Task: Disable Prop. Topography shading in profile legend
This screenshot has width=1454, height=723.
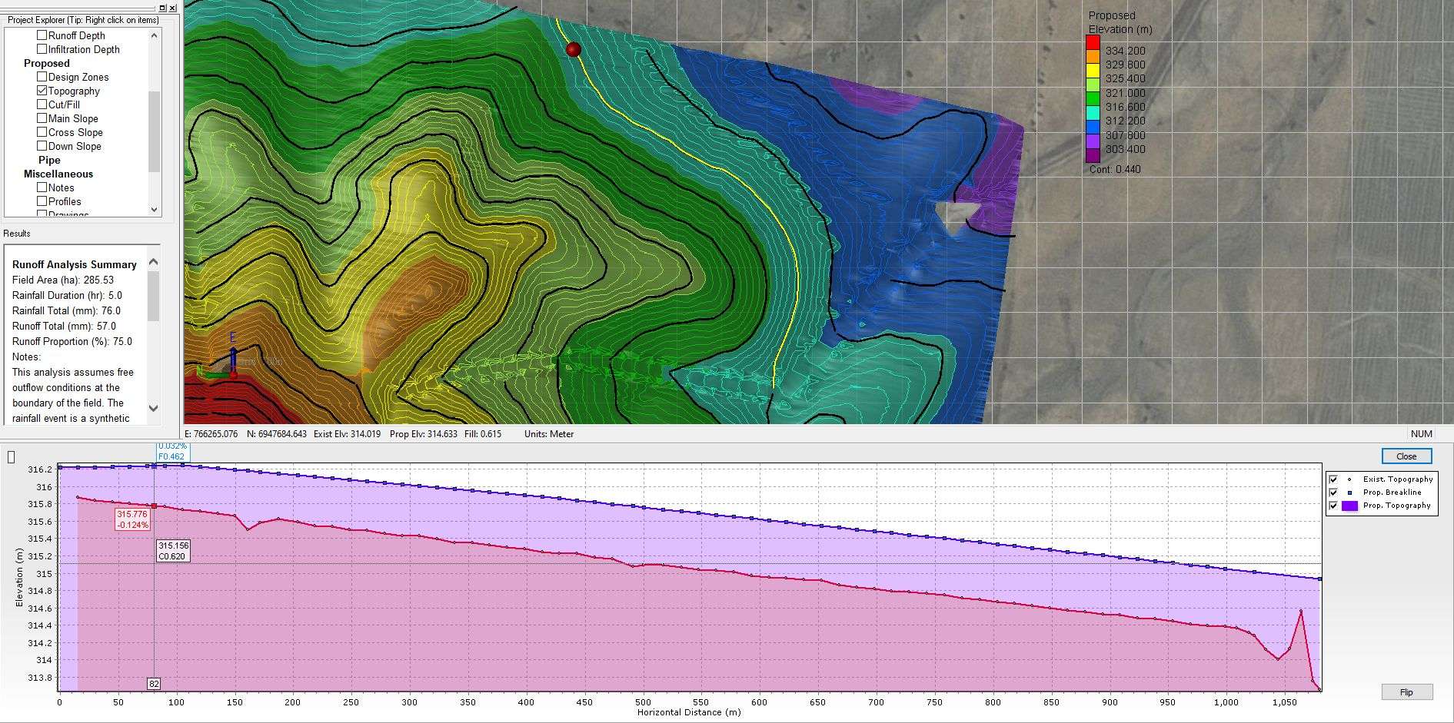Action: pyautogui.click(x=1333, y=505)
